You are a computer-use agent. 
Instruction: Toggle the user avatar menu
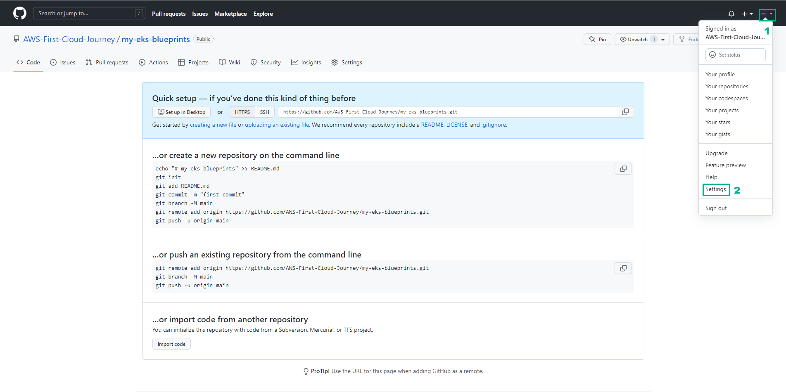[x=767, y=14]
